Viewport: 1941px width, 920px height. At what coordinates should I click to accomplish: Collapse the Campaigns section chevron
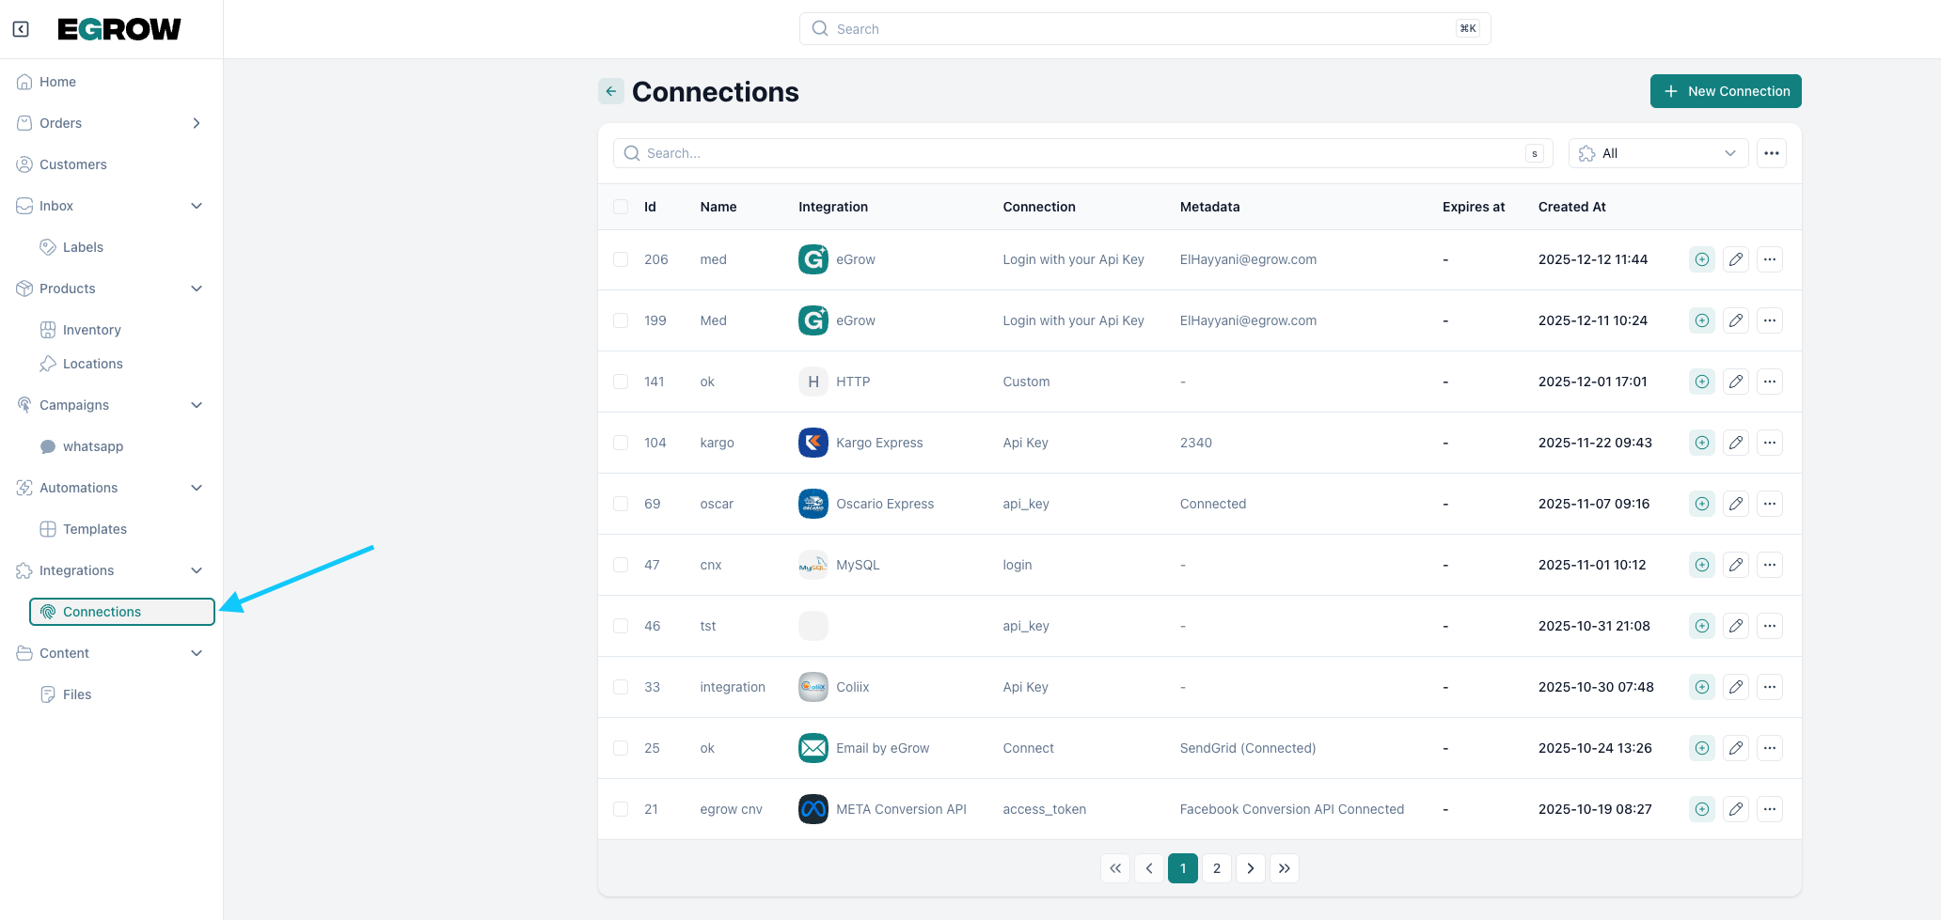tap(197, 405)
